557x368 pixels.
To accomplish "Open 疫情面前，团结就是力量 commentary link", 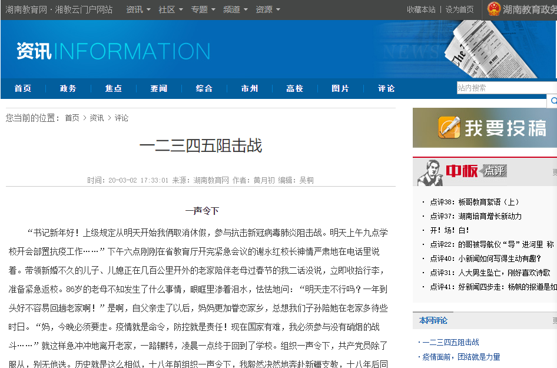I will (x=461, y=357).
